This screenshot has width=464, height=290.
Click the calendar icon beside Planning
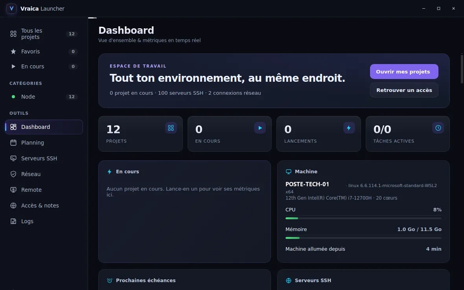(13, 143)
